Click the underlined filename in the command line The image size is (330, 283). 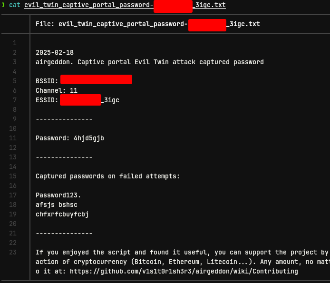(x=125, y=5)
